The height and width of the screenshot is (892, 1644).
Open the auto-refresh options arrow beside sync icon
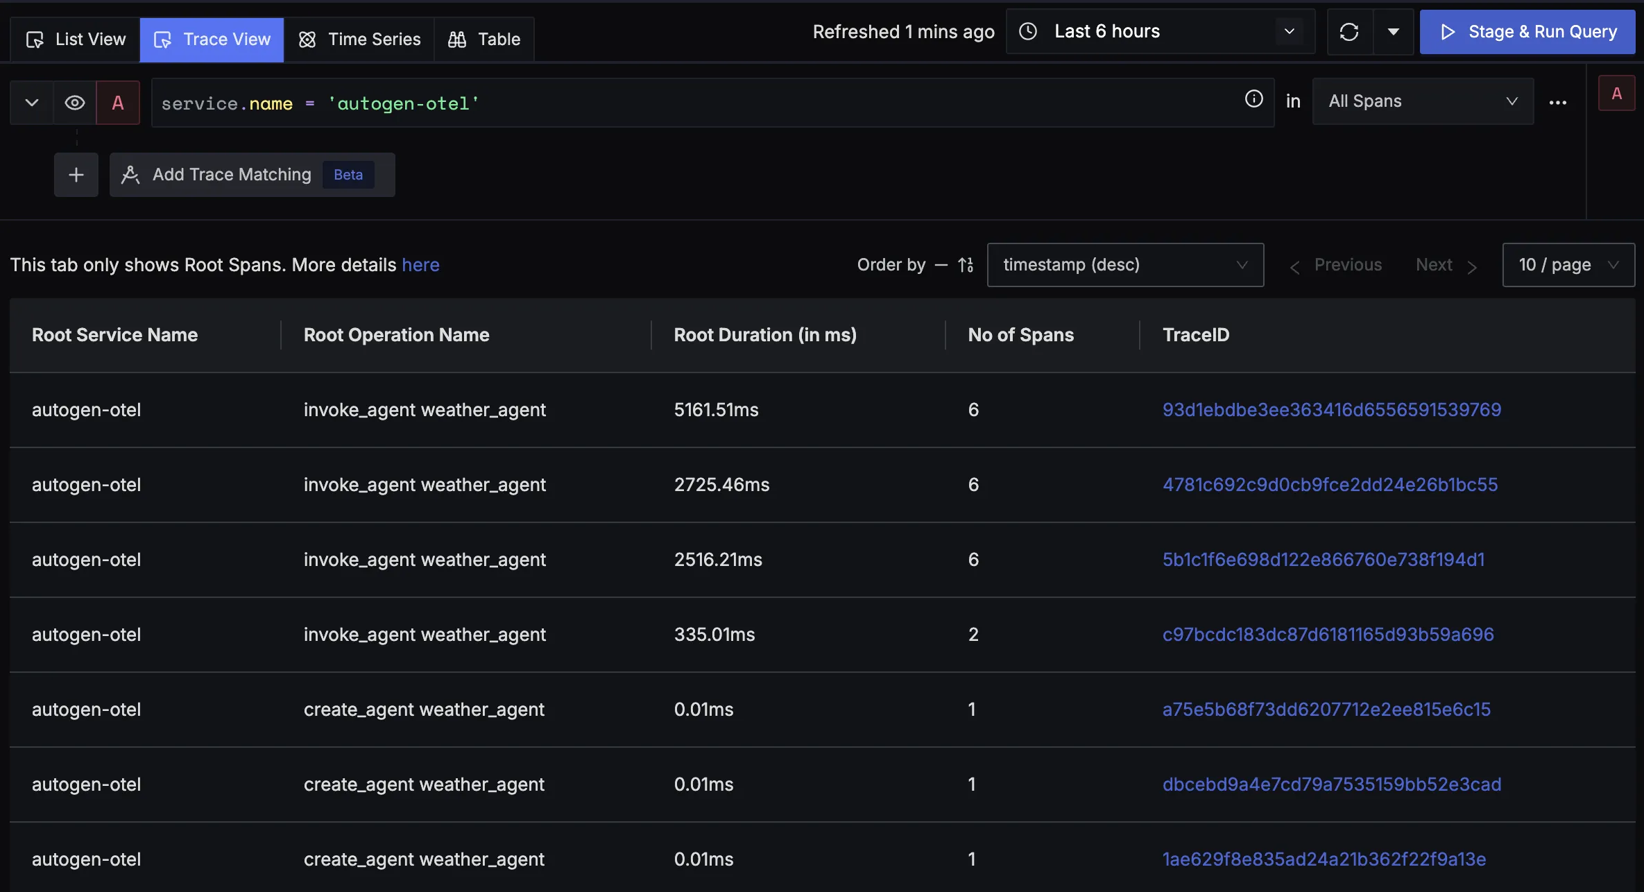coord(1393,31)
